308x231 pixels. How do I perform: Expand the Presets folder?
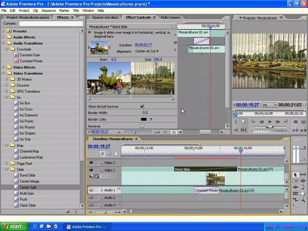tap(3, 31)
